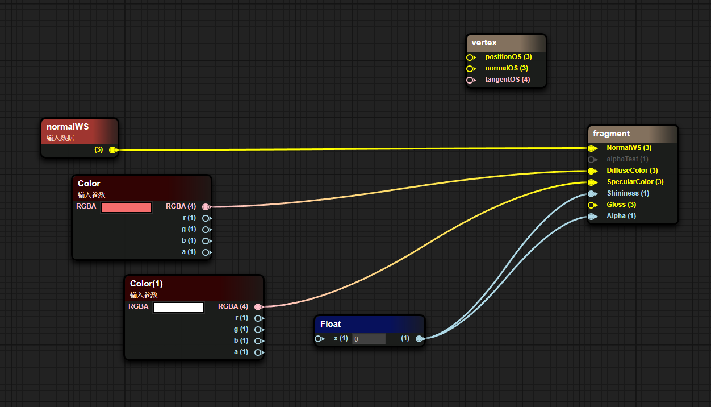Select the NormalWS (3) input port on fragment node

592,148
